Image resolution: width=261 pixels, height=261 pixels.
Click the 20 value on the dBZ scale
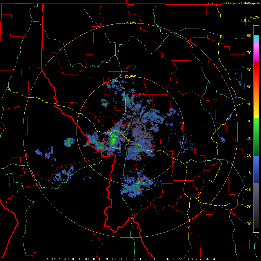(x=249, y=138)
